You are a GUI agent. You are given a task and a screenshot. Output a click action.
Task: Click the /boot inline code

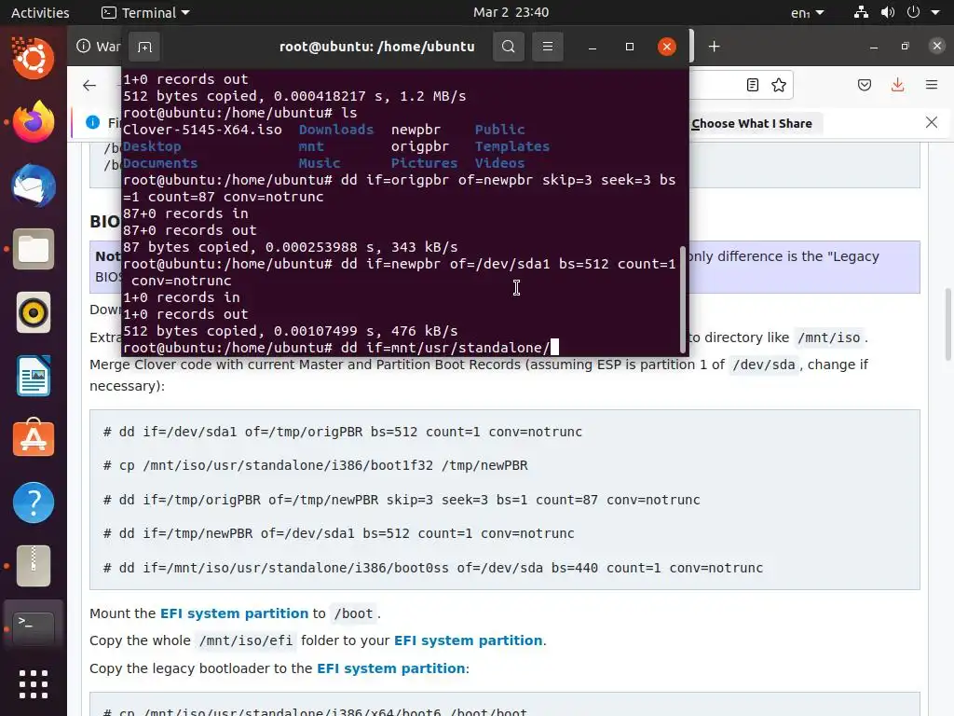353,613
